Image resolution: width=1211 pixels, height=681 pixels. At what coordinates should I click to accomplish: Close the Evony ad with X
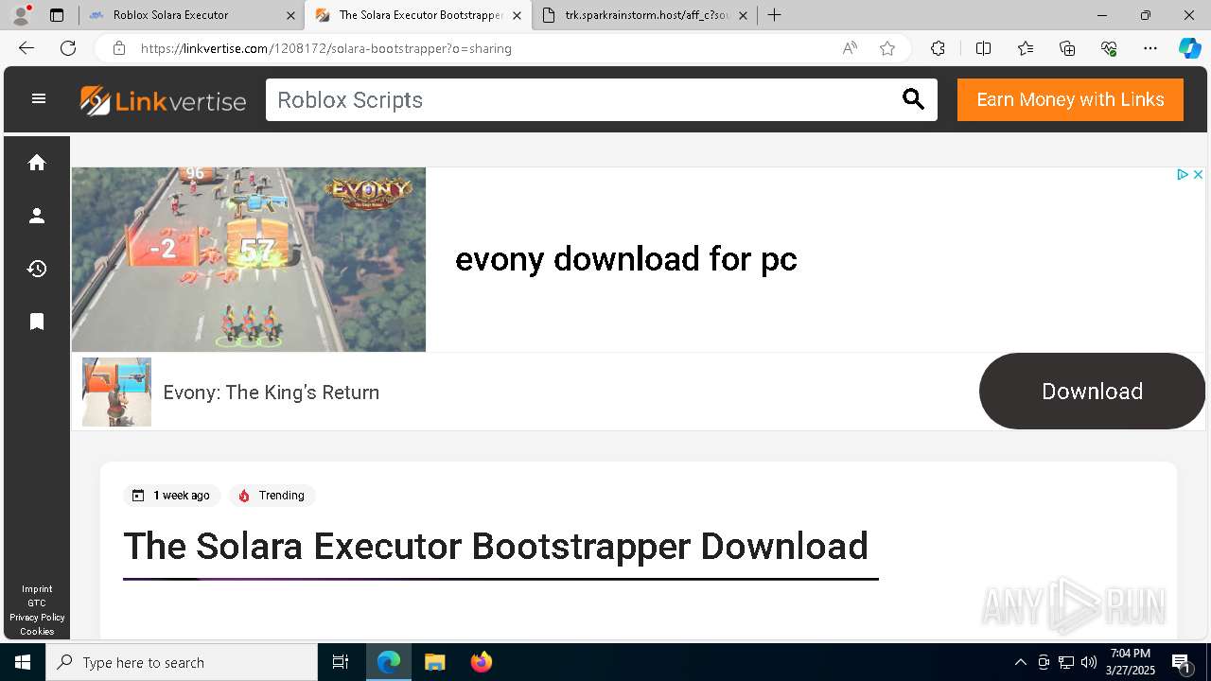click(1198, 174)
